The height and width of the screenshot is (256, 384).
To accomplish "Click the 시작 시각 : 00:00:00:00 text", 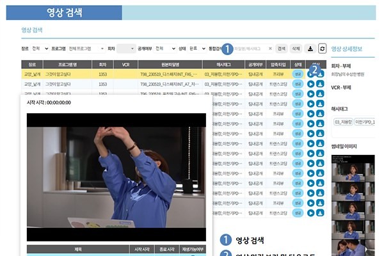I will 49,102.
